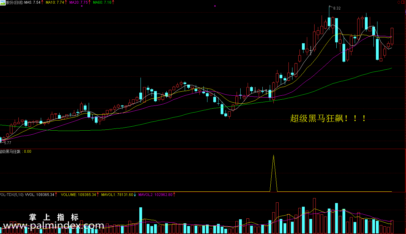406x234 pixels.
Task: Select the yellow 超级黑马狂飙！！！ chart annotation
Action: 328,118
